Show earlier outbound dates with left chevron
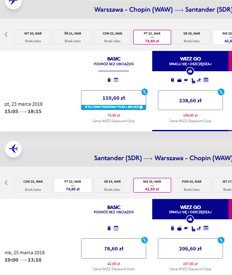This screenshot has height=275, width=232. click(x=6, y=35)
